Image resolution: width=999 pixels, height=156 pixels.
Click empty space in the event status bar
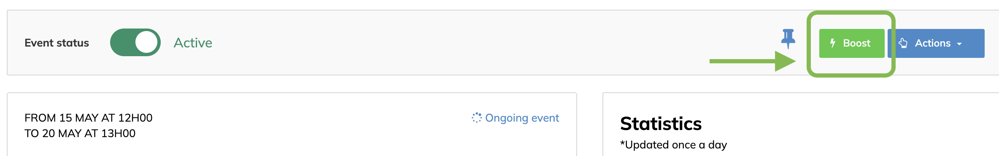coord(464,43)
